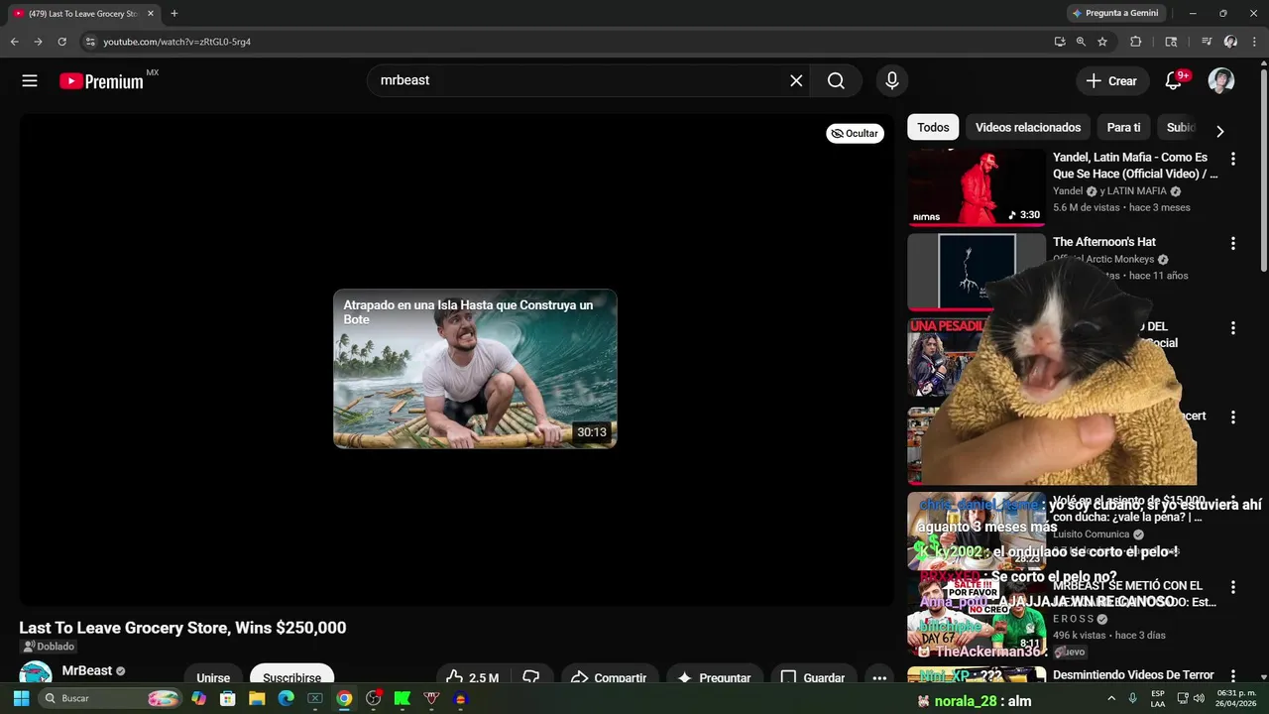Install app icon in address bar
This screenshot has width=1269, height=714.
pos(1060,42)
